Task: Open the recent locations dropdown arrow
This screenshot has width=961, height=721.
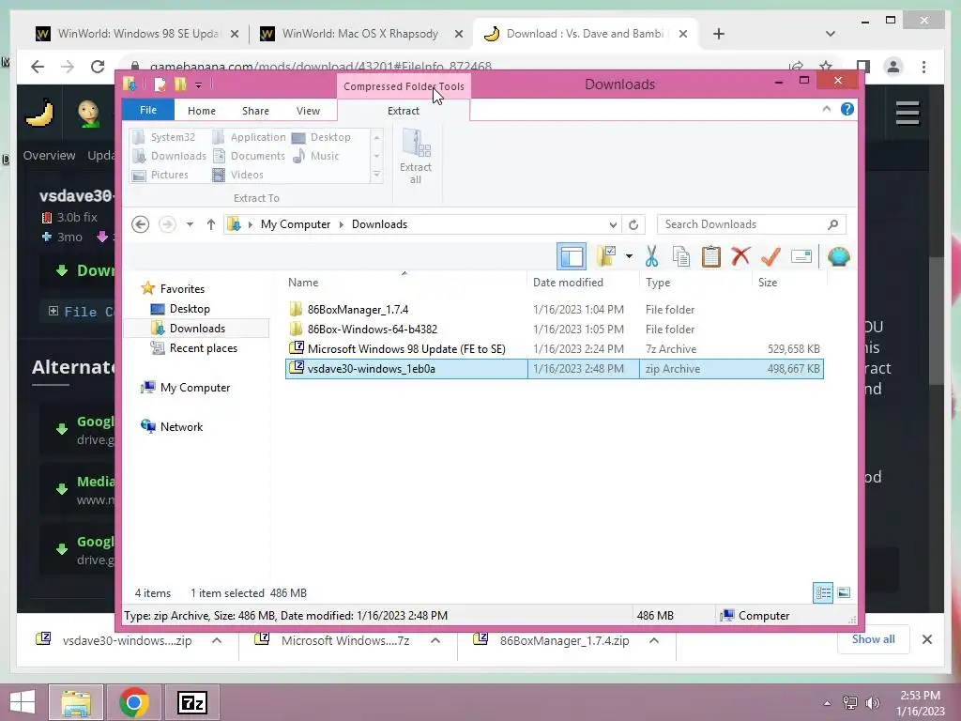Action: 190,224
